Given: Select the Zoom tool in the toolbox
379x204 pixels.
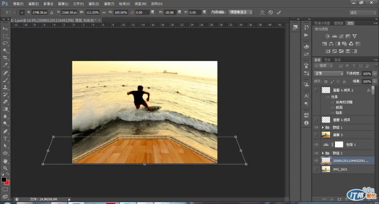Looking at the screenshot, I should [5, 169].
